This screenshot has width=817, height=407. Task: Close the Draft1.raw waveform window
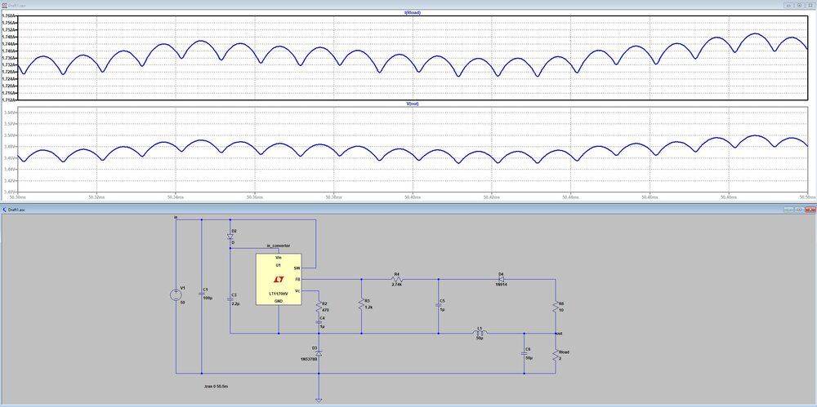point(810,3)
